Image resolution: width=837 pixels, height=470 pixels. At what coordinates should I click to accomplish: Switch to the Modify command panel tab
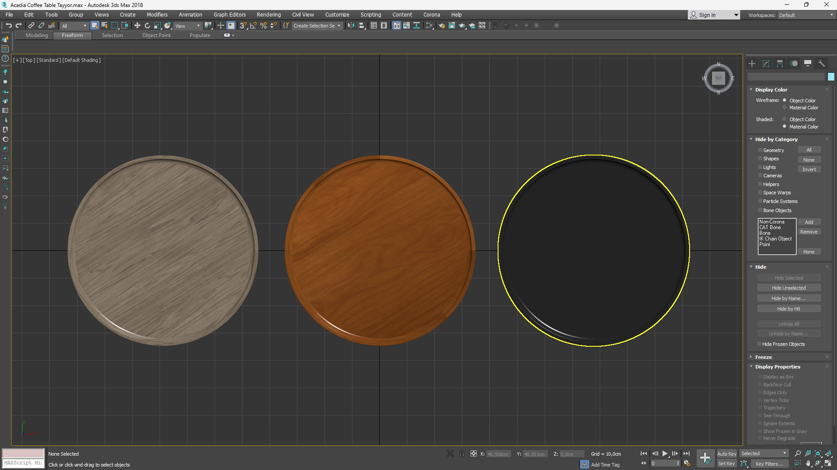point(766,64)
